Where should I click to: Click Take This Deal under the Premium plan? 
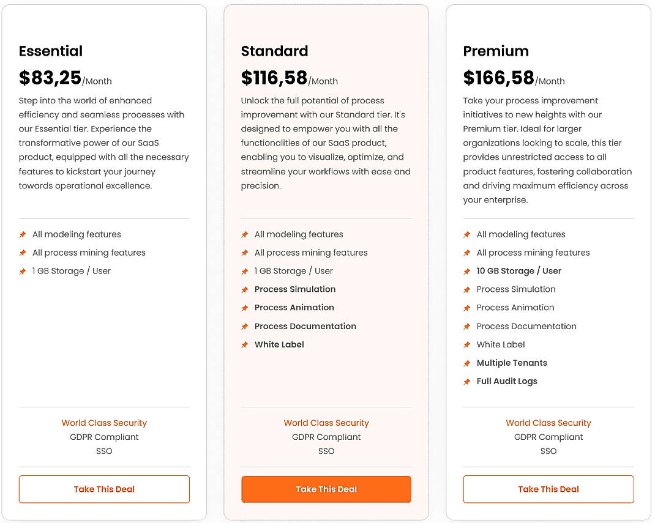pos(548,489)
